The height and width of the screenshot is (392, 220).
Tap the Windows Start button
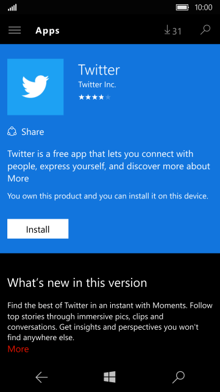(110, 377)
